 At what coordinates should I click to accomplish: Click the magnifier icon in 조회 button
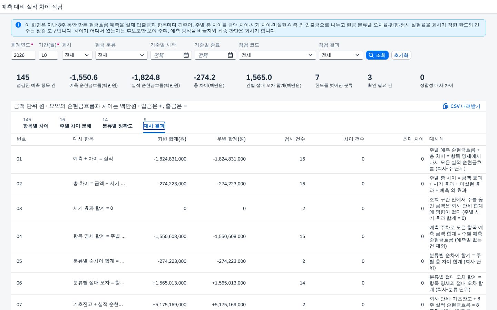[x=371, y=55]
